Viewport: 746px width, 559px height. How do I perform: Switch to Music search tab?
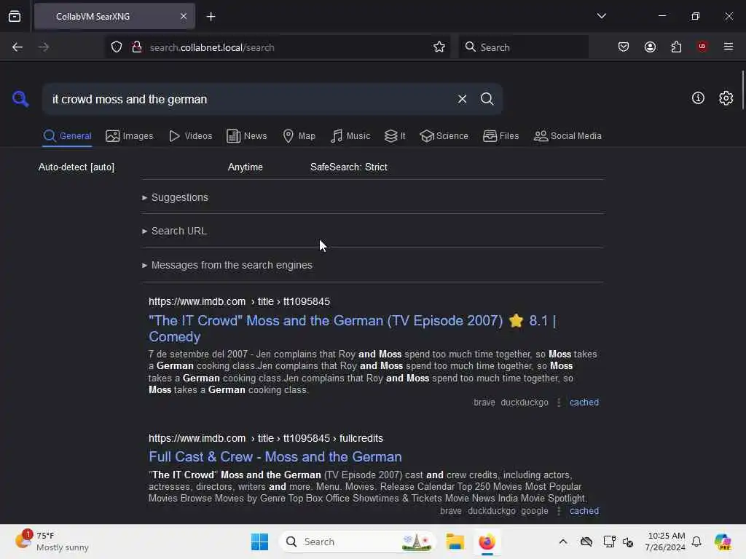(x=350, y=136)
